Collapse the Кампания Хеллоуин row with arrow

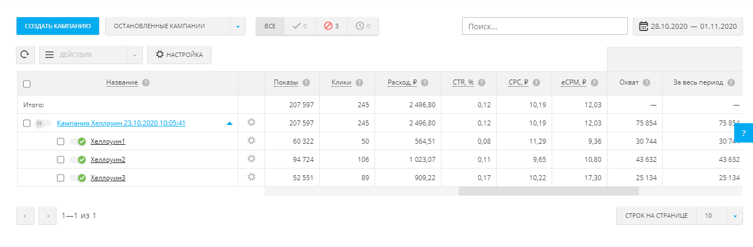[x=230, y=123]
